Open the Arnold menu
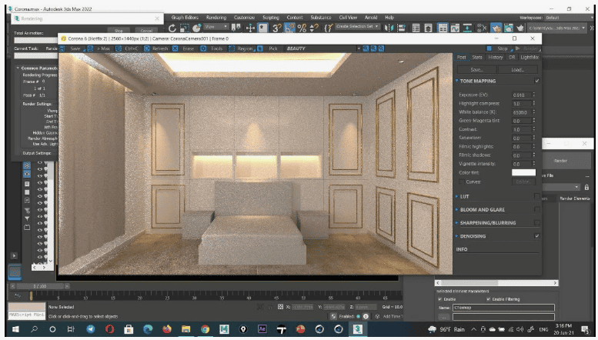 pos(371,18)
